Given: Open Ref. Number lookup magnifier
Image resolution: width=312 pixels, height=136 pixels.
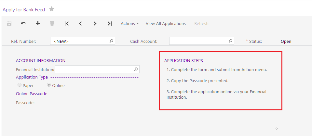Looking at the screenshot, I should click(x=111, y=41).
